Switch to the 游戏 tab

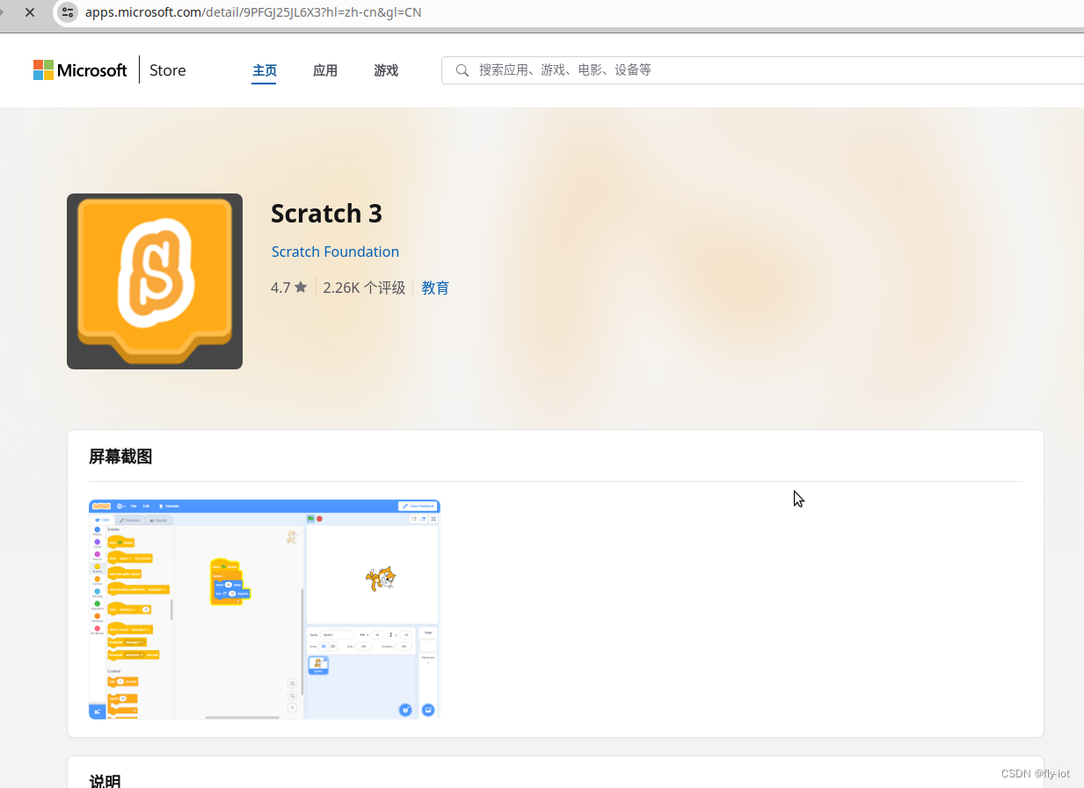[386, 70]
